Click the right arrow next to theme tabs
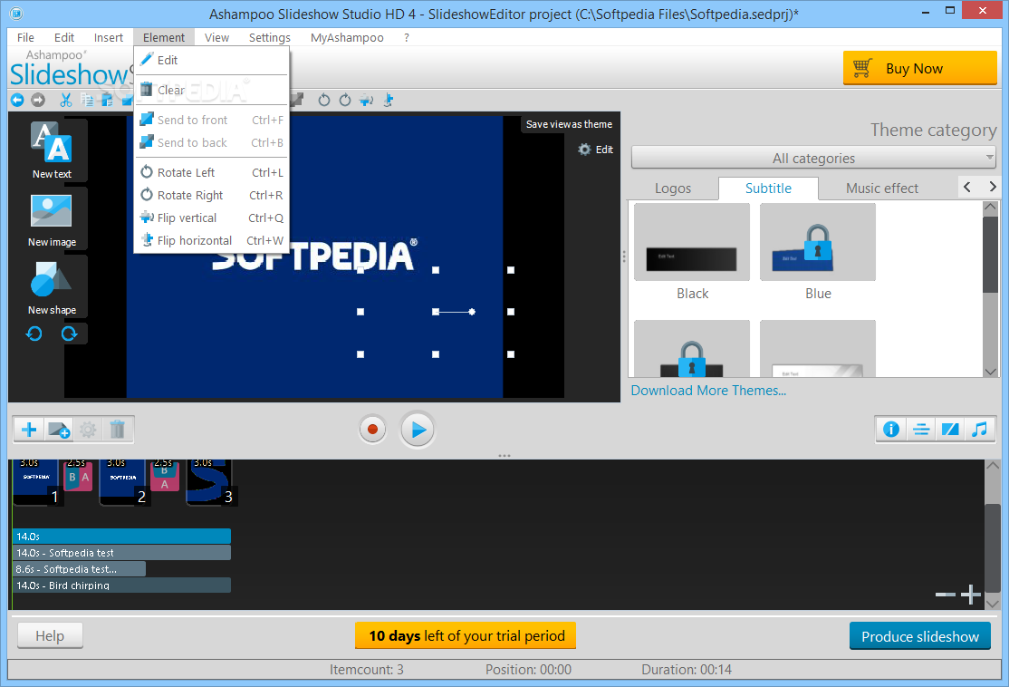This screenshot has height=687, width=1009. pos(993,187)
